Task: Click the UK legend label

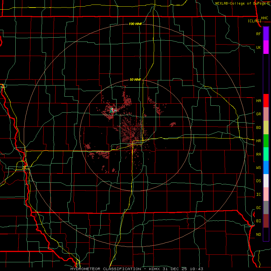Action: pyautogui.click(x=259, y=47)
